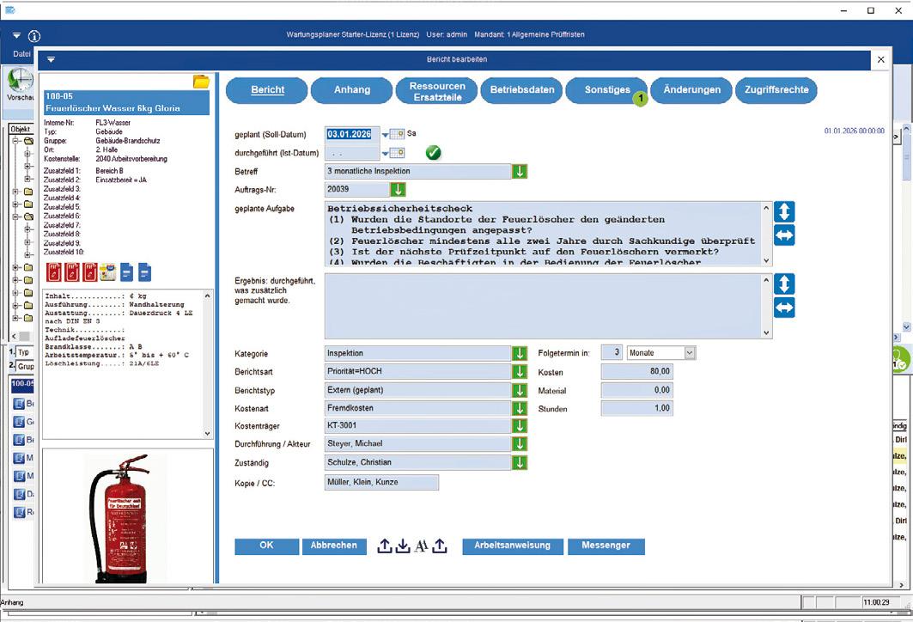Open blue dropdown arrow next to Ist-Datum
913x622 pixels.
pos(385,155)
